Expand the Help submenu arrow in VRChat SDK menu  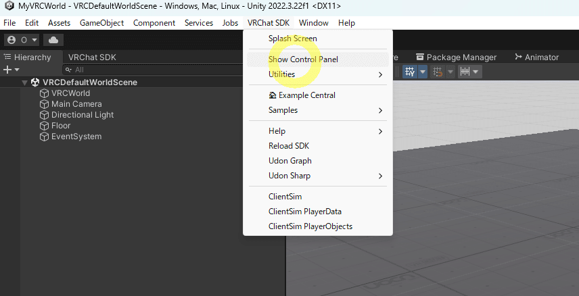pyautogui.click(x=380, y=131)
